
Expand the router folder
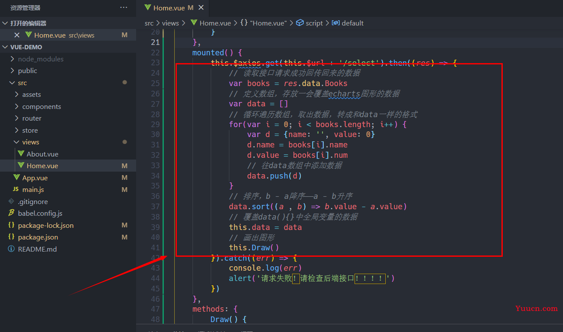point(16,118)
